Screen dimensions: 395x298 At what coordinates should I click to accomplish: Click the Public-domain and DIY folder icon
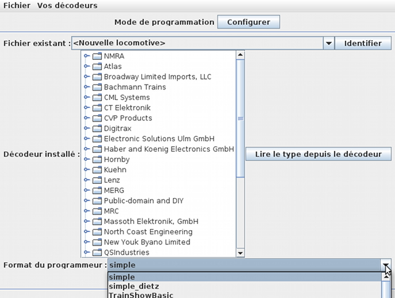coord(97,201)
